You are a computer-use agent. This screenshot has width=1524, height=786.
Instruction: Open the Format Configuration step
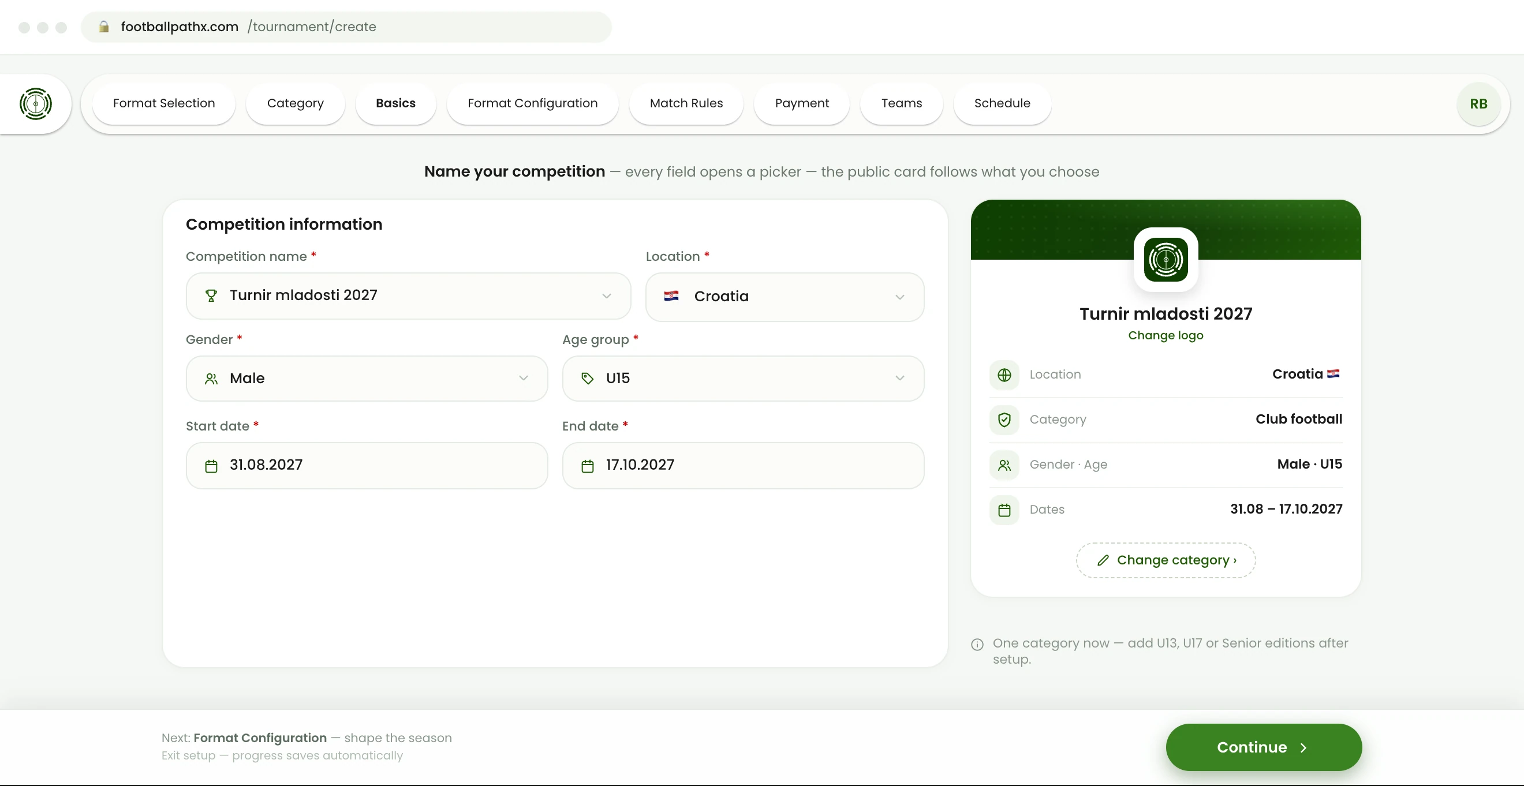(x=532, y=103)
